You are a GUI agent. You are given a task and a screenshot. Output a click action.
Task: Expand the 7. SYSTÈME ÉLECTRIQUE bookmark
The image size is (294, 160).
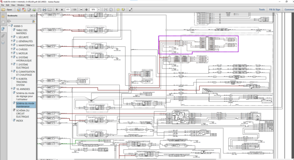coord(12,64)
